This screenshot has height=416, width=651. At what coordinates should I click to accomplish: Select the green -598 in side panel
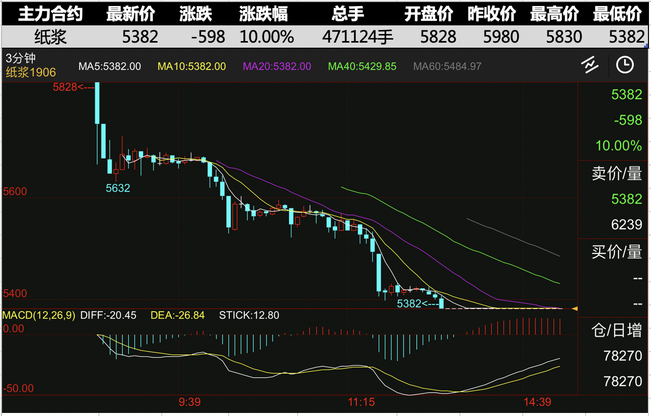click(628, 120)
